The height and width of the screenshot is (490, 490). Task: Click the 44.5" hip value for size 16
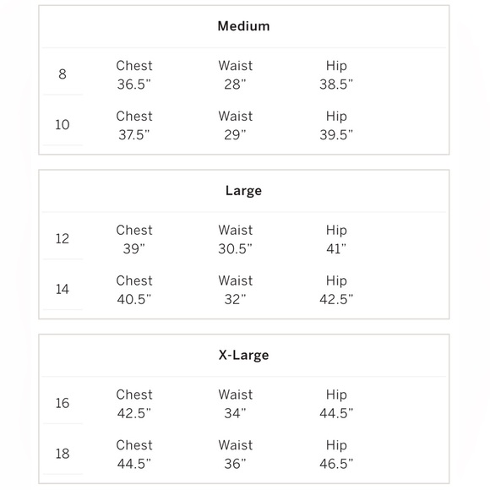[336, 413]
